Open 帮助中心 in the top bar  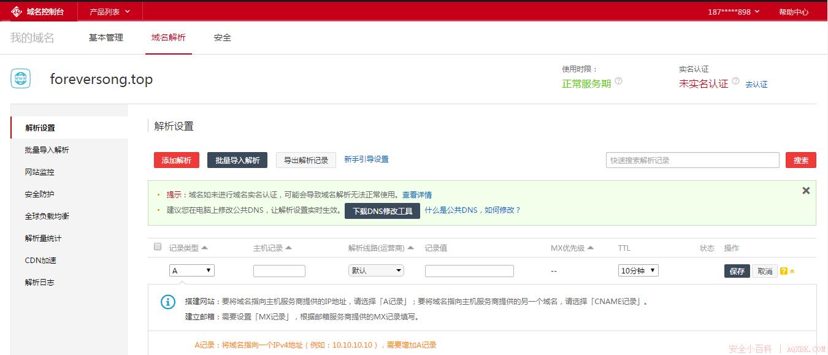point(794,12)
